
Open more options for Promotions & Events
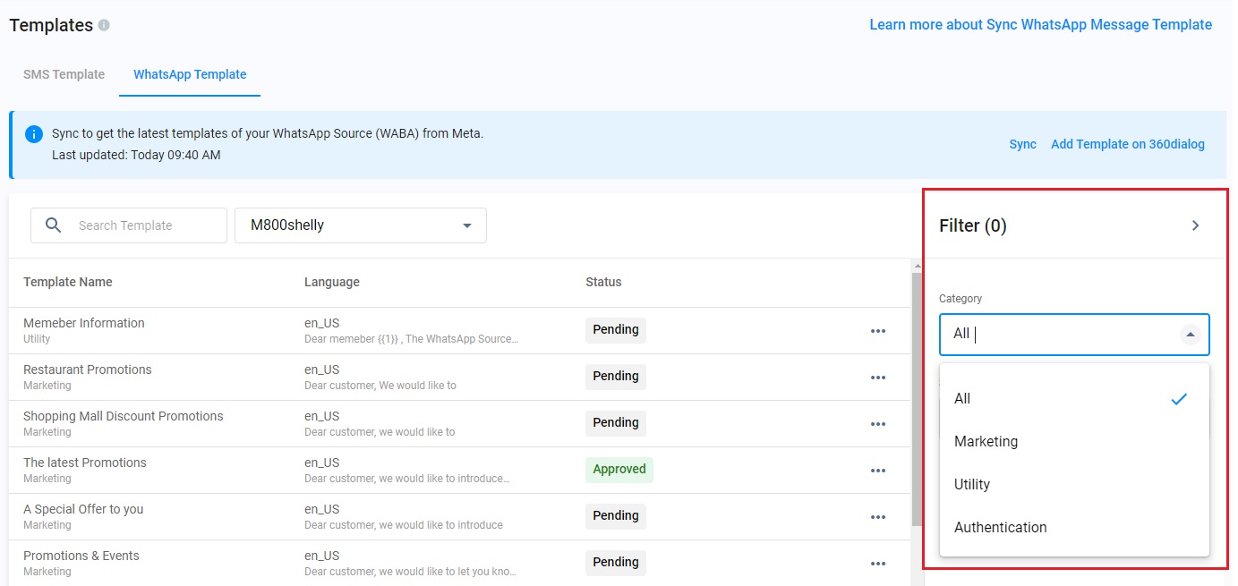tap(877, 564)
